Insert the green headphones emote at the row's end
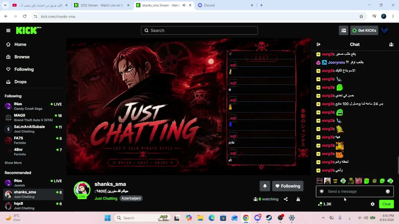Image resolution: width=399 pixels, height=224 pixels. 390,181
